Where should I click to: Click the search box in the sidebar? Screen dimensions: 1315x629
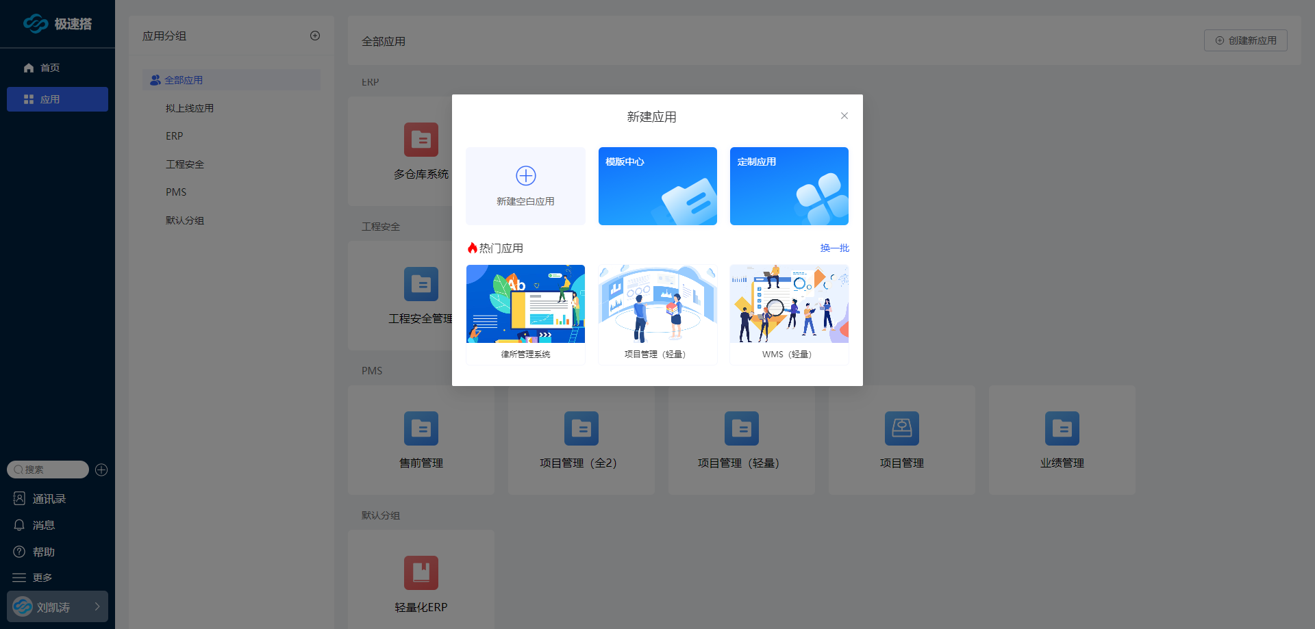pos(49,470)
